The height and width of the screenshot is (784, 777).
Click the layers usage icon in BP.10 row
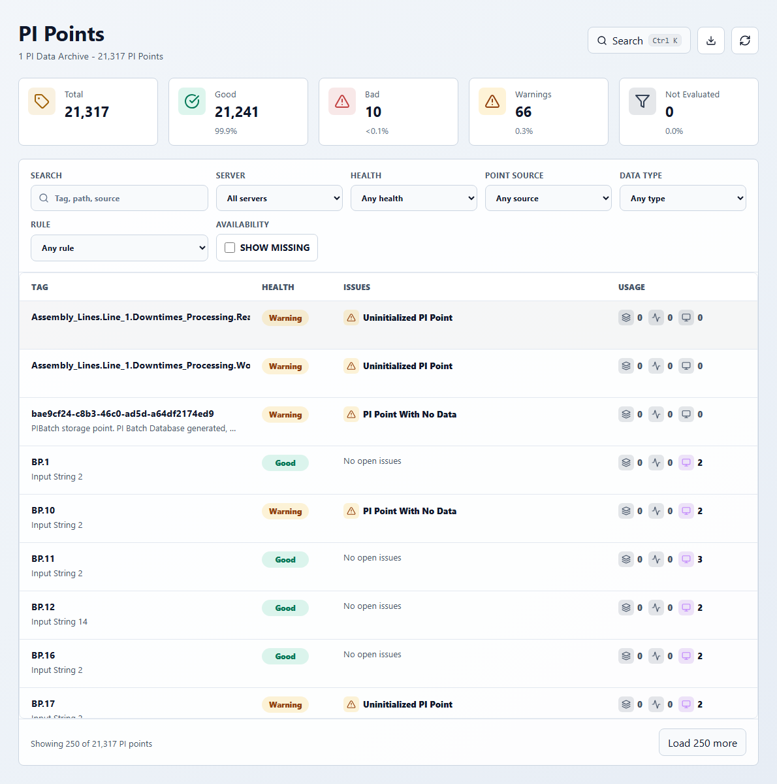(626, 511)
